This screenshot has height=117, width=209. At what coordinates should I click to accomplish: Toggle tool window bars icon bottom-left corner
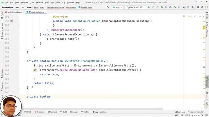(2, 115)
